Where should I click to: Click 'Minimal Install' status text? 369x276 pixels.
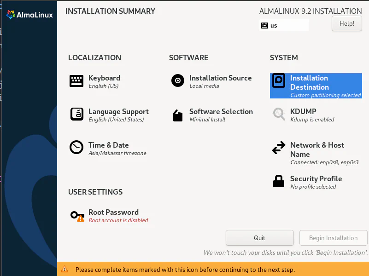point(207,120)
